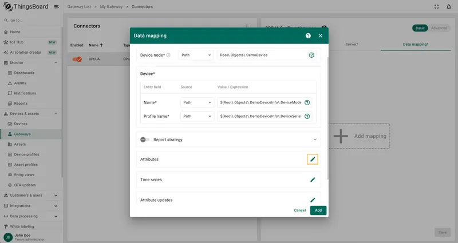Expand the Report strategy section chevron
The width and height of the screenshot is (458, 243).
[315, 140]
